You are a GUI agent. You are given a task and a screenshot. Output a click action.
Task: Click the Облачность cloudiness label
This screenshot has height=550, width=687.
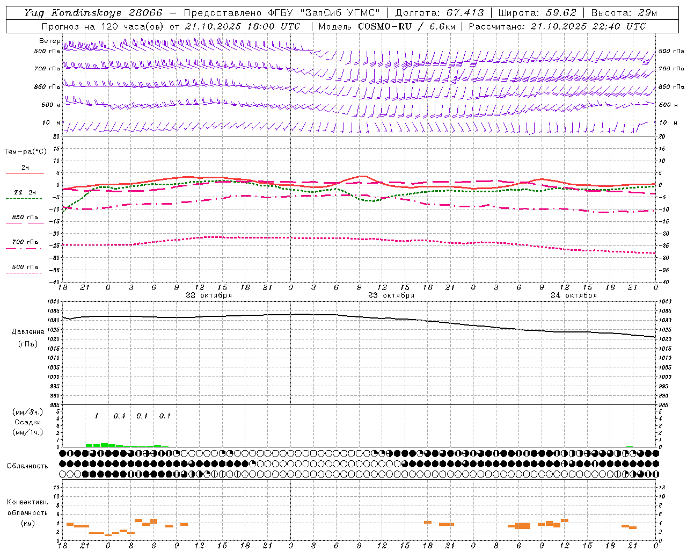point(27,466)
